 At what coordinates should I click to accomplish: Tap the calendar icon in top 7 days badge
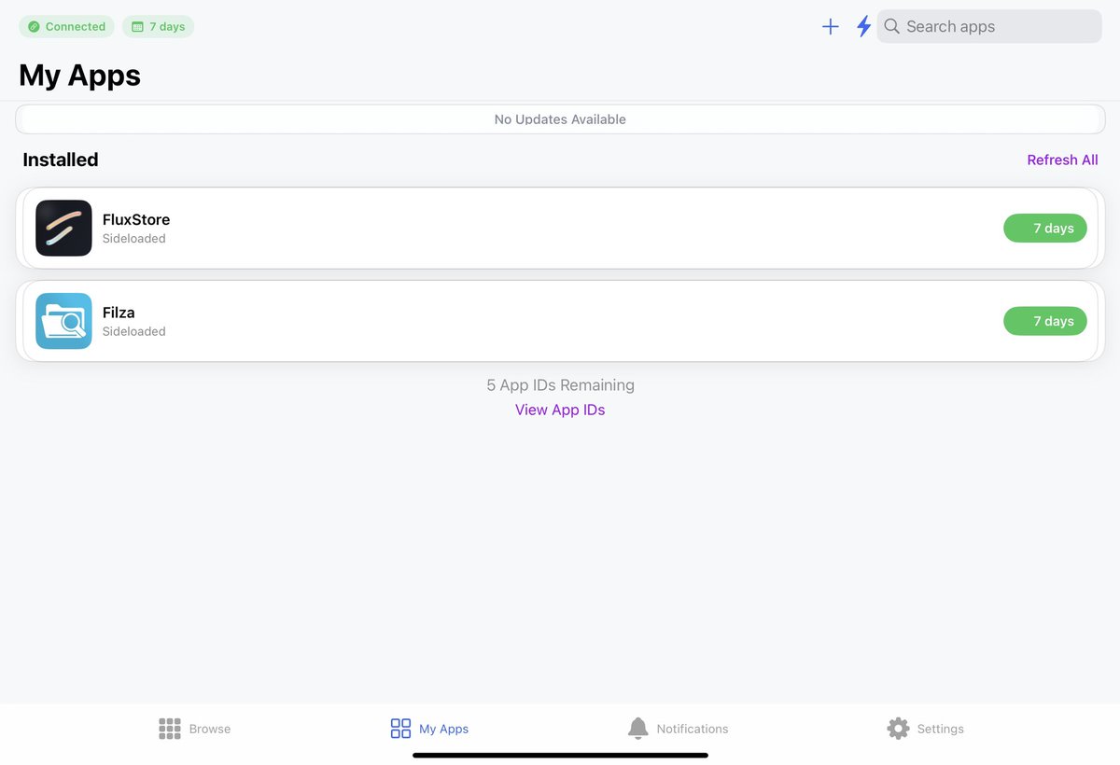pos(137,27)
